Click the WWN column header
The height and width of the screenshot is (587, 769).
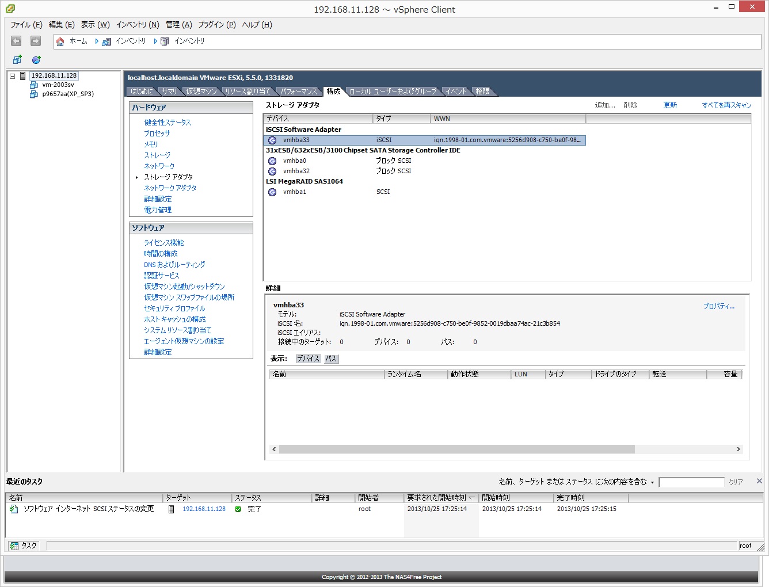pyautogui.click(x=508, y=119)
